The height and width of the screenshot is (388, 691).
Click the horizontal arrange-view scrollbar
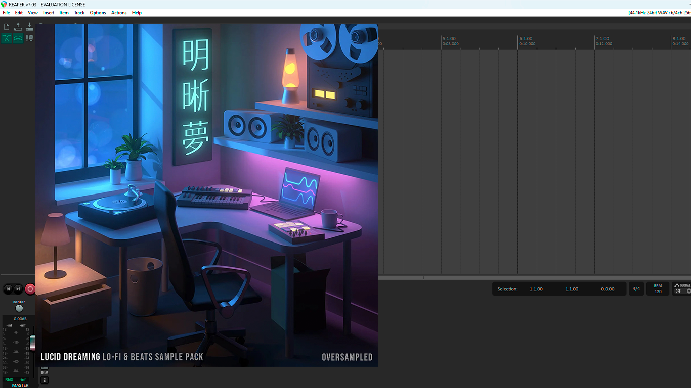535,278
